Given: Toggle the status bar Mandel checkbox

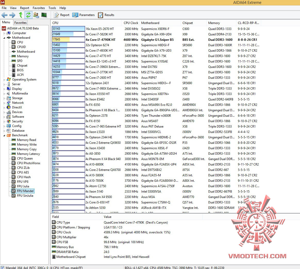Looking at the screenshot, I should (x=2, y=267).
